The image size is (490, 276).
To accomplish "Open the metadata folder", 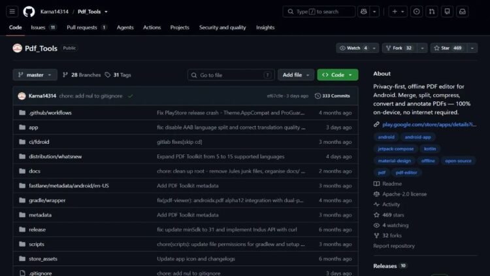I will tap(40, 215).
